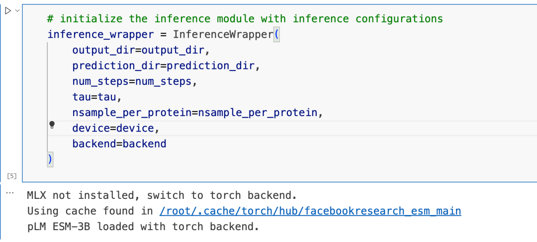Screen dimensions: 537x242
Task: Click the inference_wrapper variable name
Action: pyautogui.click(x=94, y=35)
